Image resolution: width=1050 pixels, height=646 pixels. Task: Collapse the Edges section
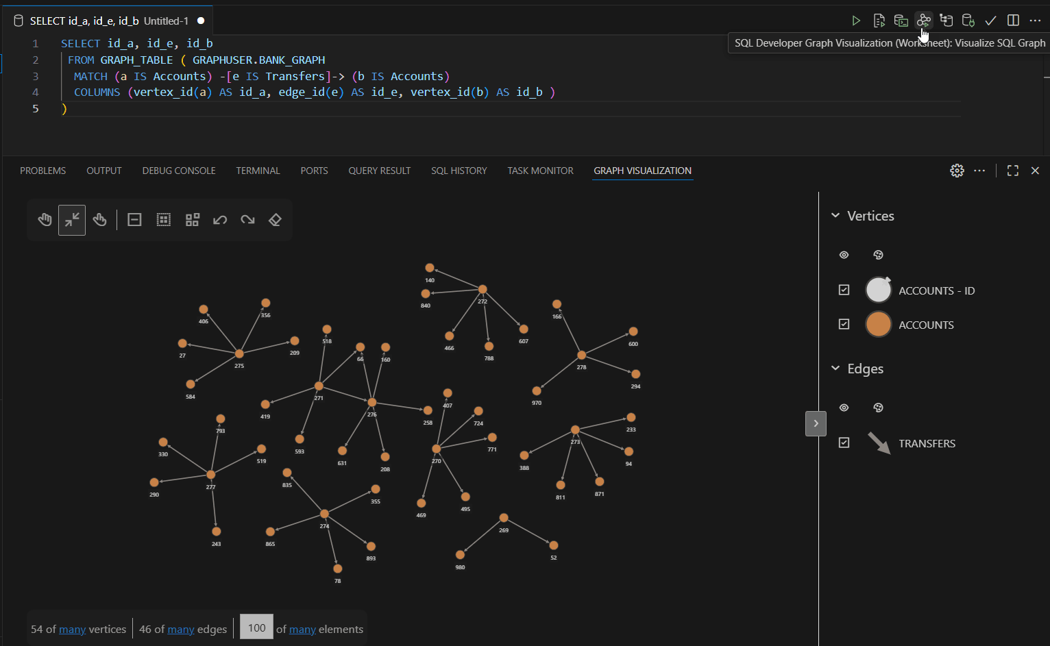pyautogui.click(x=835, y=368)
